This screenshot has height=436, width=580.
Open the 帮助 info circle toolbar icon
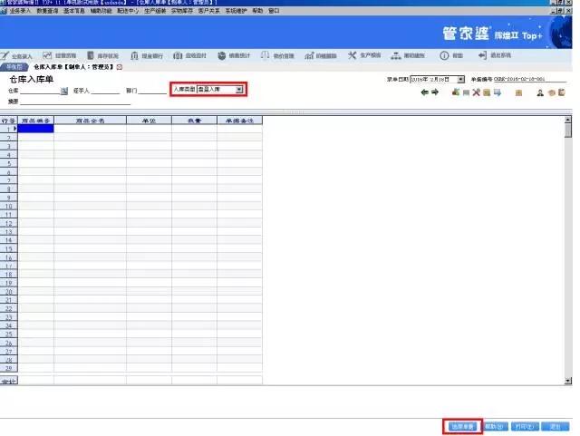451,55
